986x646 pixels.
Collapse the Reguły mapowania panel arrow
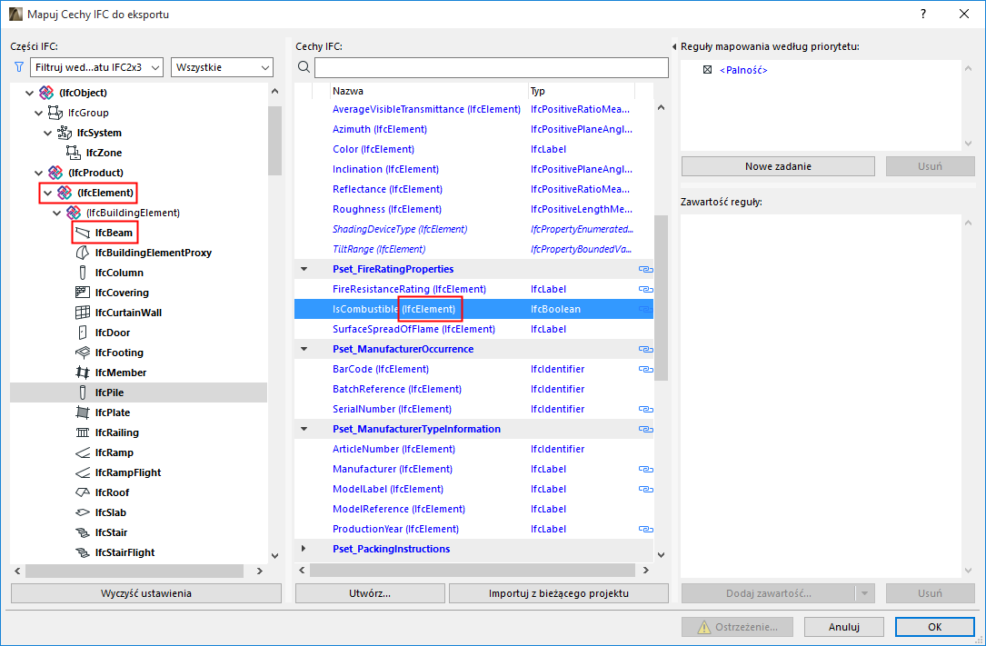point(674,46)
